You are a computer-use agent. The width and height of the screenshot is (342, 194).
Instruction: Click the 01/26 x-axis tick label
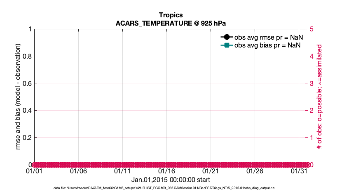click(x=255, y=171)
